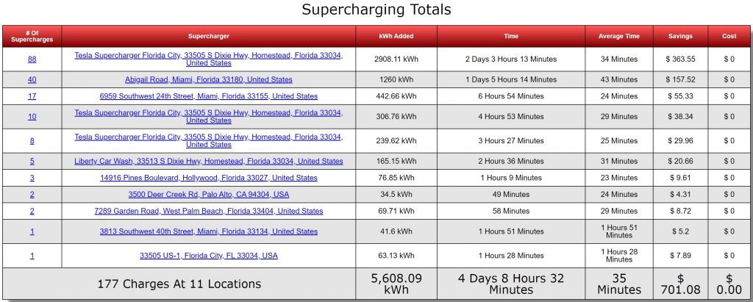Click the Supercharger column header
Viewport: 753px width, 302px height.
click(x=208, y=37)
